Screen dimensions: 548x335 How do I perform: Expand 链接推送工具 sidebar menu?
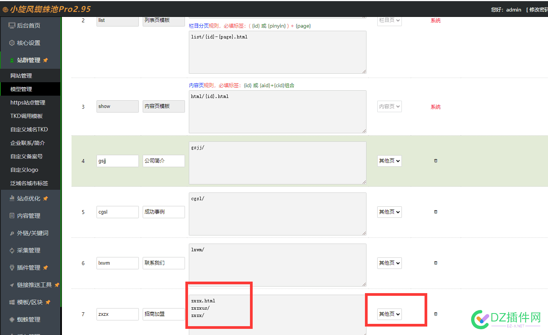tap(34, 285)
